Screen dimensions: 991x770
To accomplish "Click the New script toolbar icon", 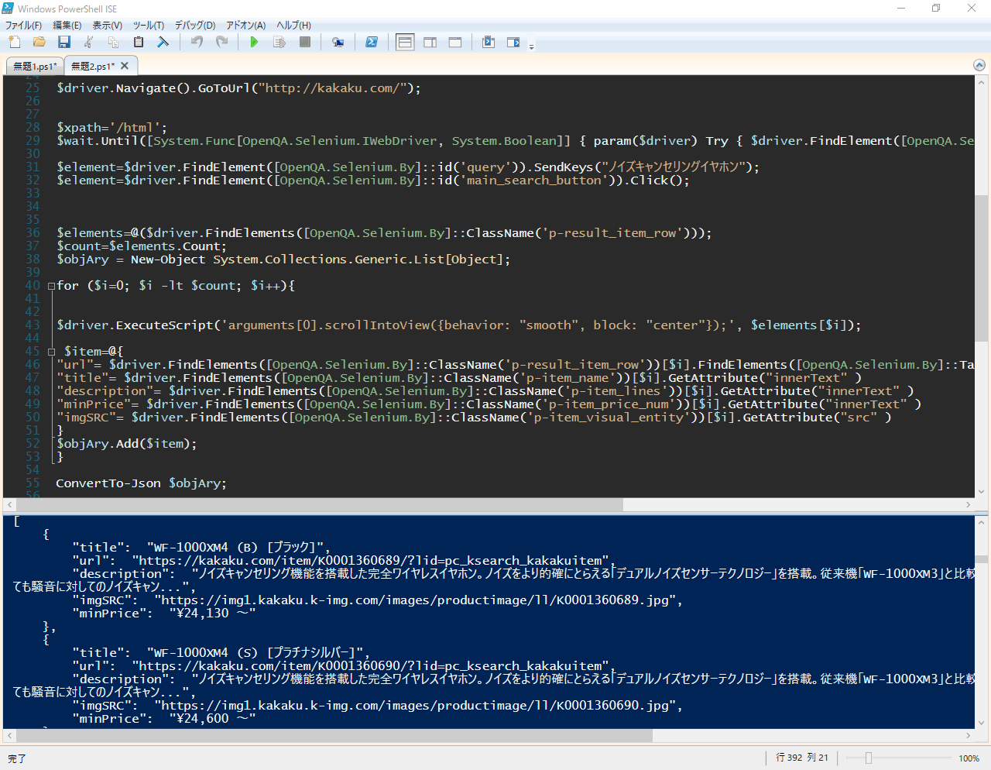I will tap(14, 42).
